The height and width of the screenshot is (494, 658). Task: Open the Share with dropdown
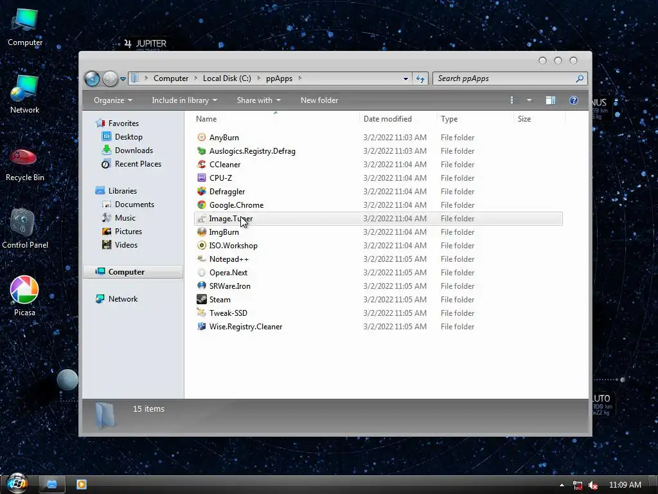tap(258, 100)
